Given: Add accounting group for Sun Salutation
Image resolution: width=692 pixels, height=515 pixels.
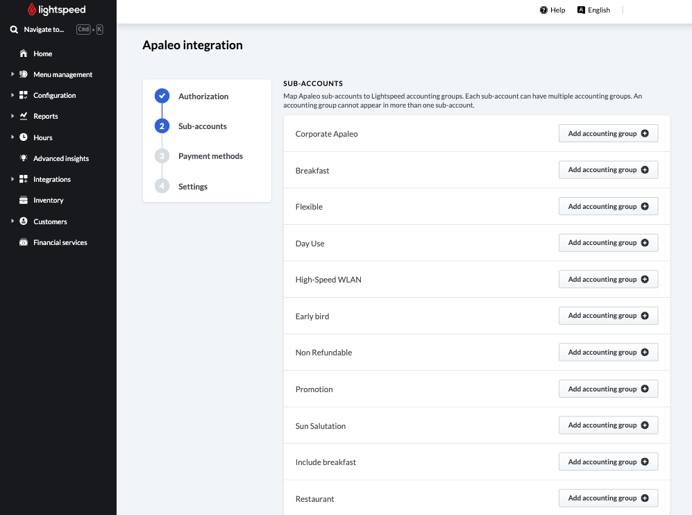Looking at the screenshot, I should 608,425.
